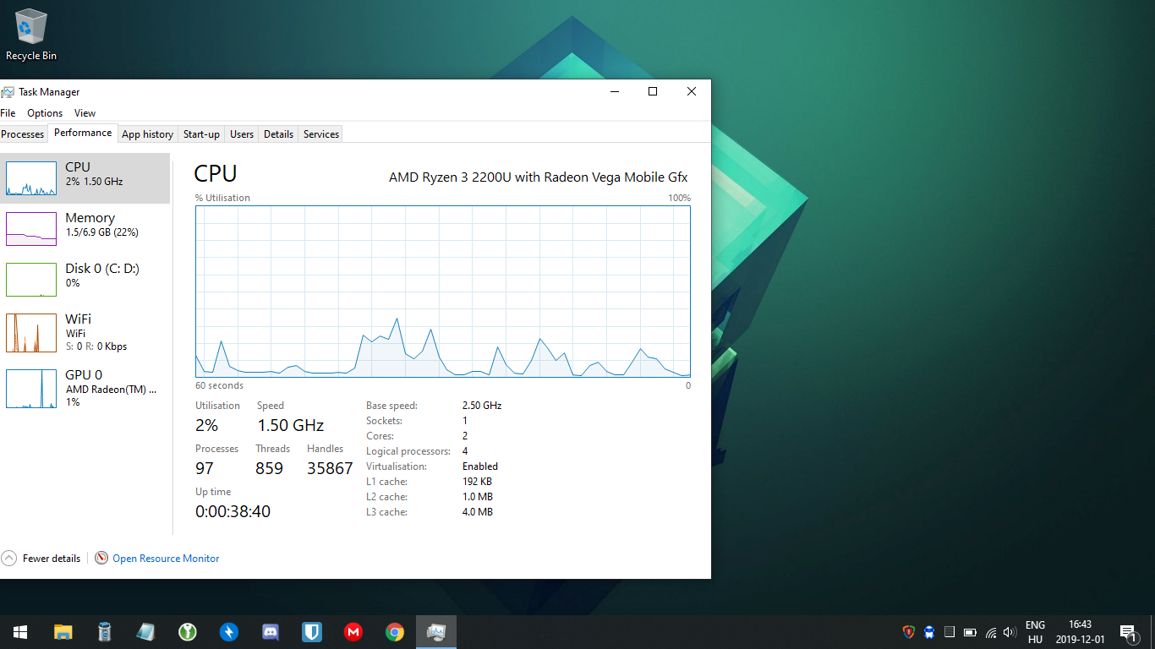Click the large CPU heading

pos(216,173)
